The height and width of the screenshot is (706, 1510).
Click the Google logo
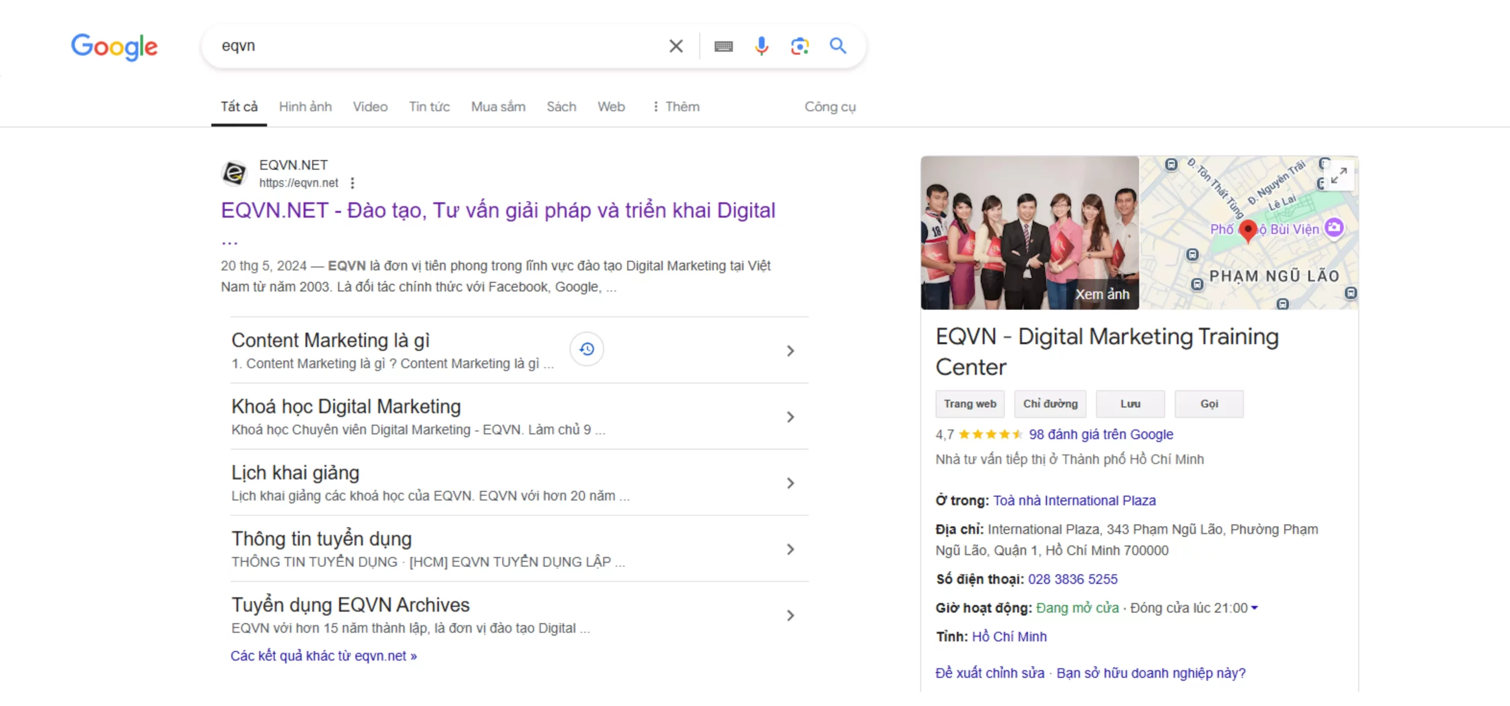tap(114, 47)
